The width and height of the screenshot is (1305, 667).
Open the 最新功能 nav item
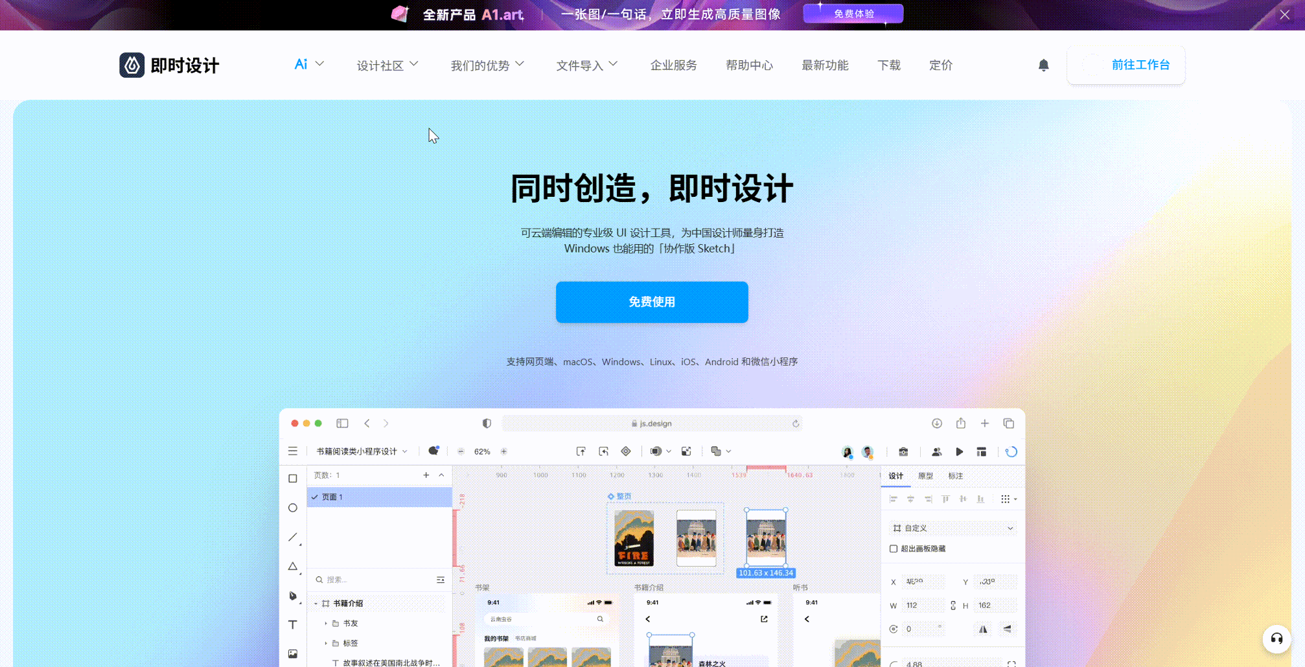click(825, 65)
